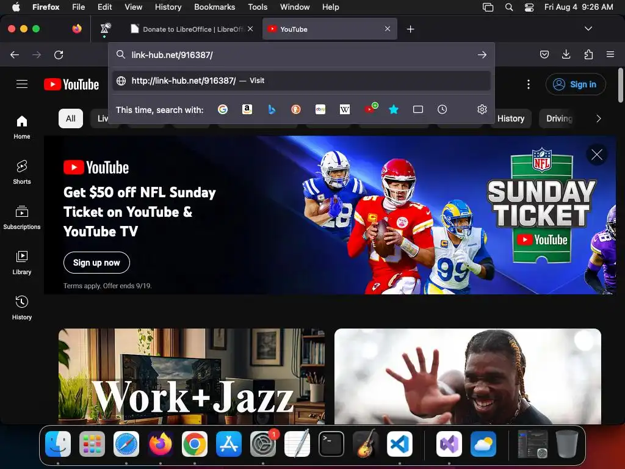Search with Google engine icon
The width and height of the screenshot is (625, 469).
coord(223,109)
